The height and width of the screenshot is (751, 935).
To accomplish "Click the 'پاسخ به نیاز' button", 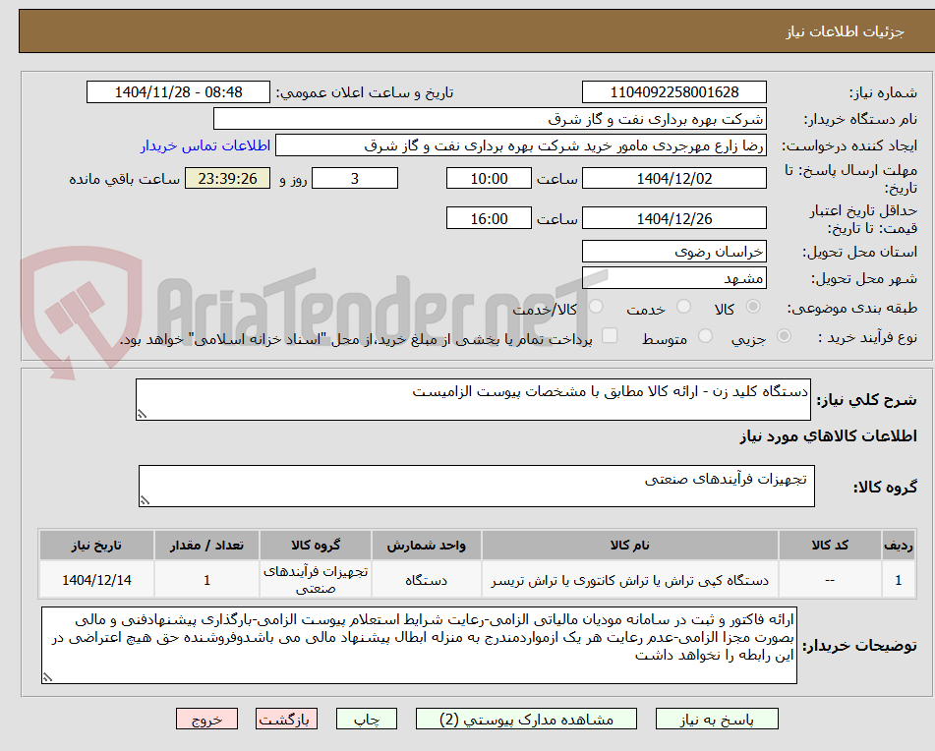I will coord(717,719).
